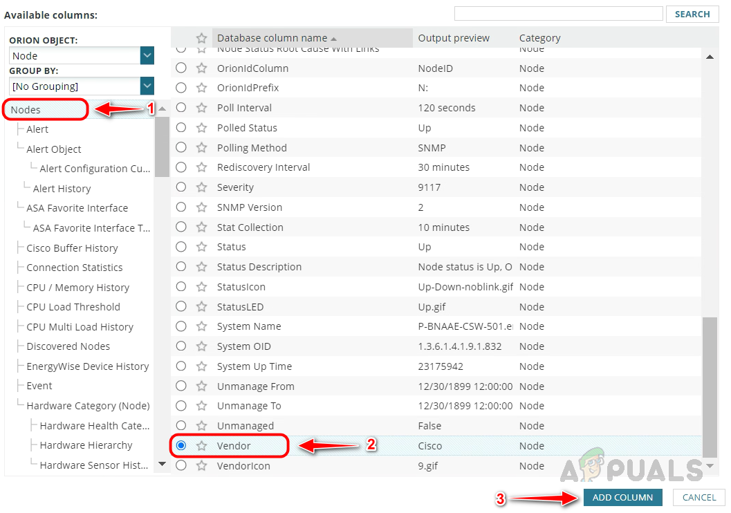Click the SEARCH button
Image resolution: width=731 pixels, height=513 pixels.
click(692, 14)
